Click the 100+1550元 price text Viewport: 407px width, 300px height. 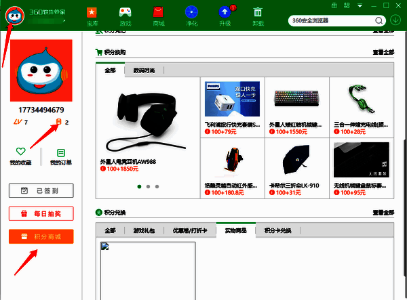291,132
